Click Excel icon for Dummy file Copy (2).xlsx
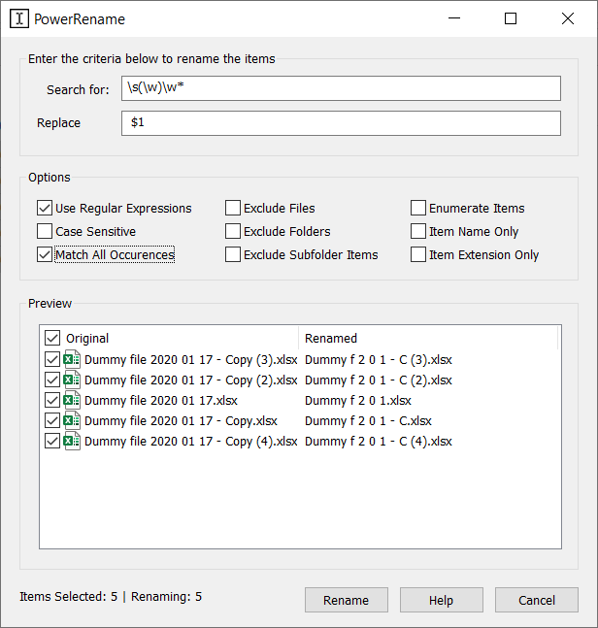The image size is (598, 628). point(72,380)
